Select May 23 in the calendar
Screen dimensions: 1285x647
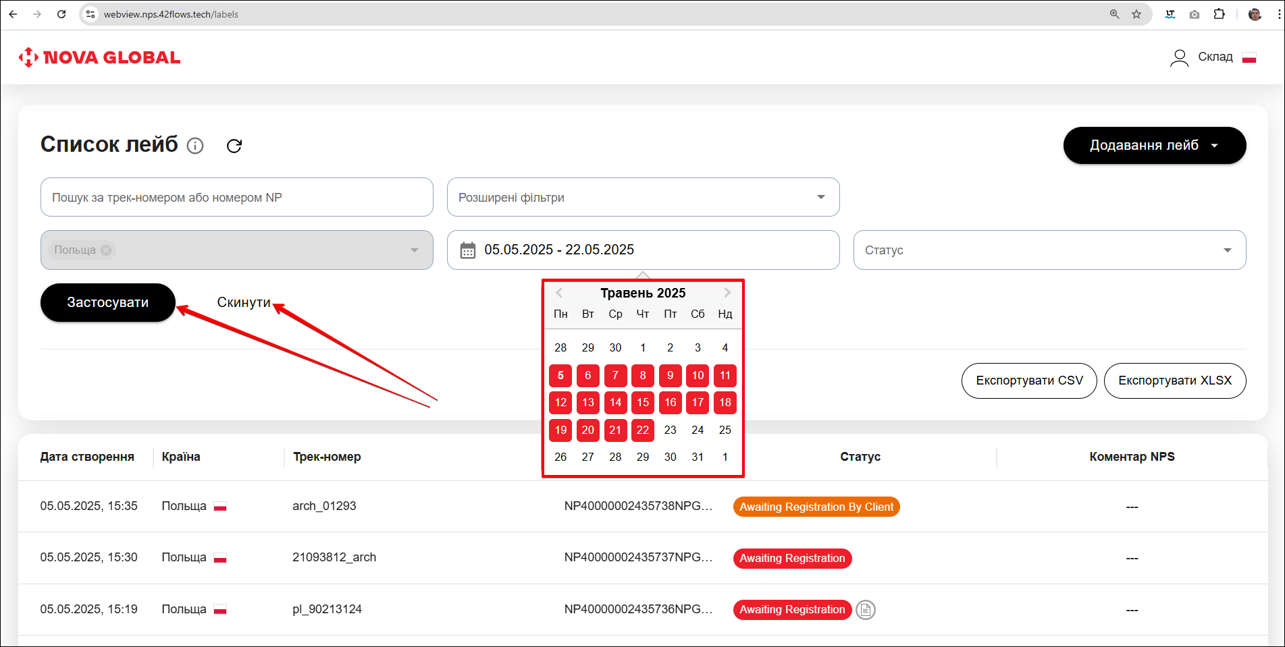670,430
